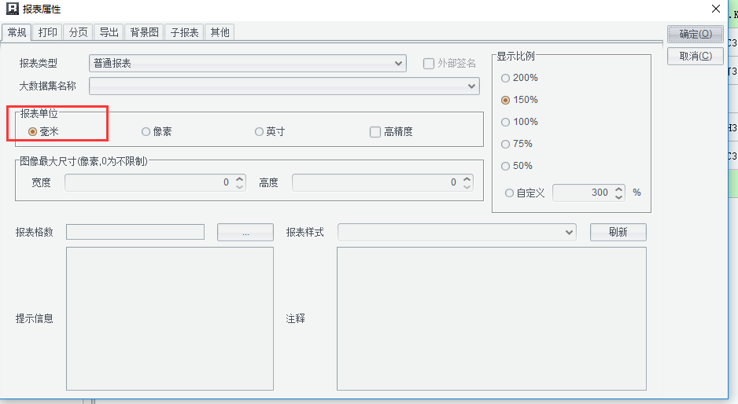
Task: Click the 高度 value field
Action: coord(377,182)
